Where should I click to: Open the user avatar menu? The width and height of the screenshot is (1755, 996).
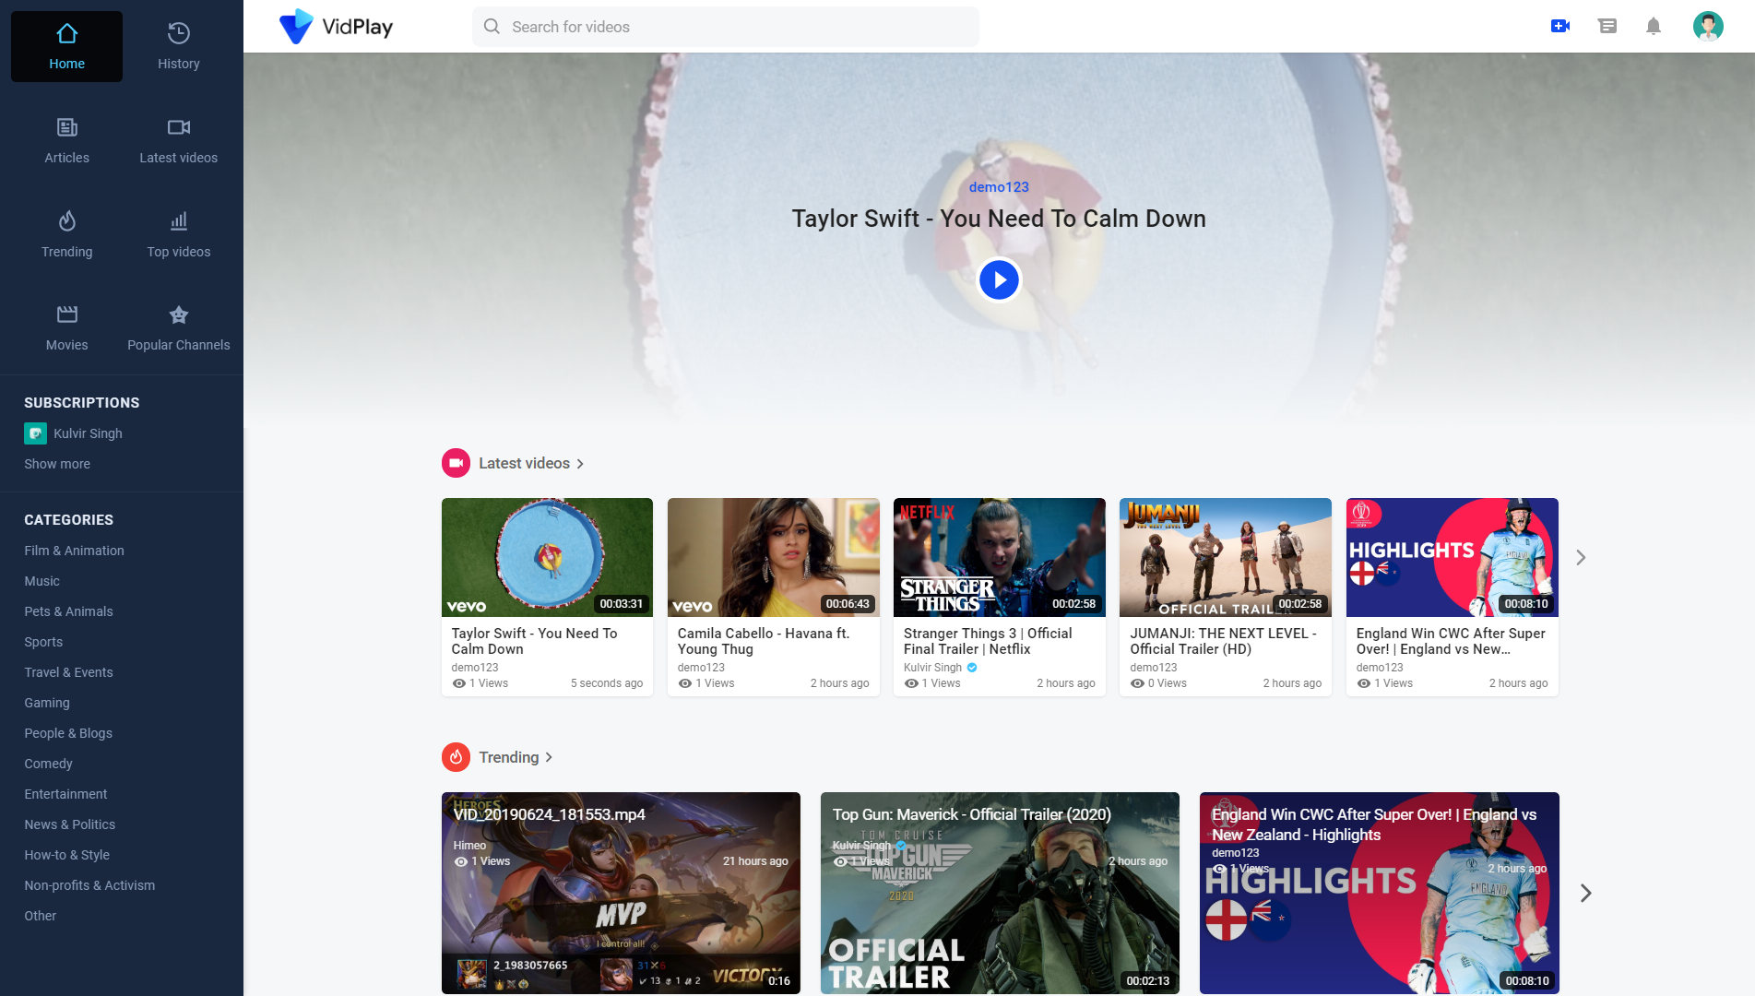click(x=1708, y=26)
